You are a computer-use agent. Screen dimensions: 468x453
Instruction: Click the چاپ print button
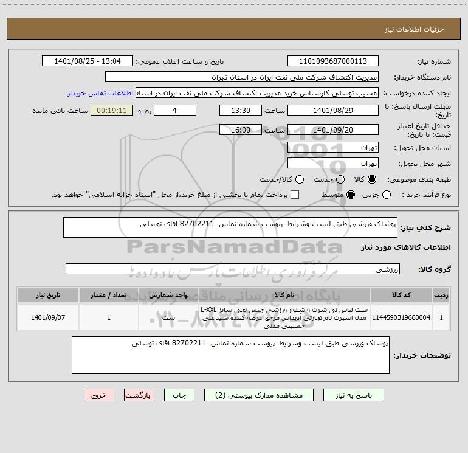tap(179, 395)
